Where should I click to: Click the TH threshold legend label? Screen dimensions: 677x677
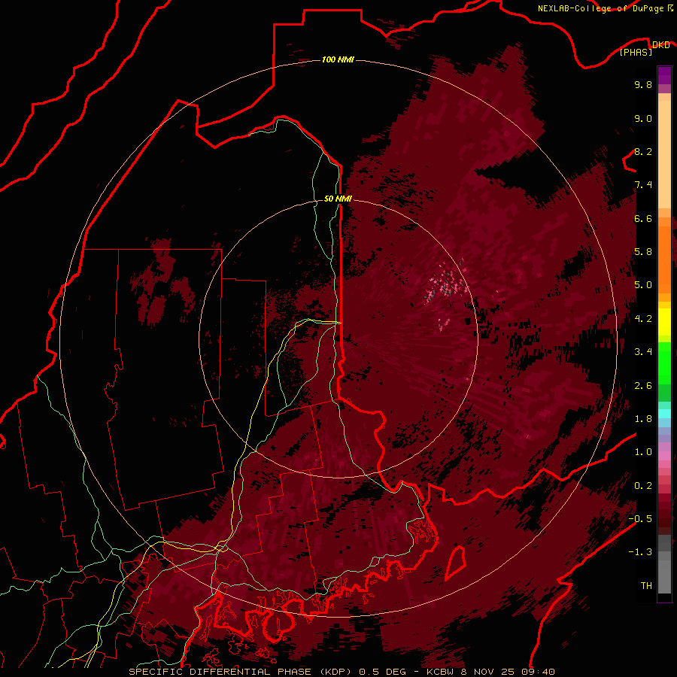[646, 585]
